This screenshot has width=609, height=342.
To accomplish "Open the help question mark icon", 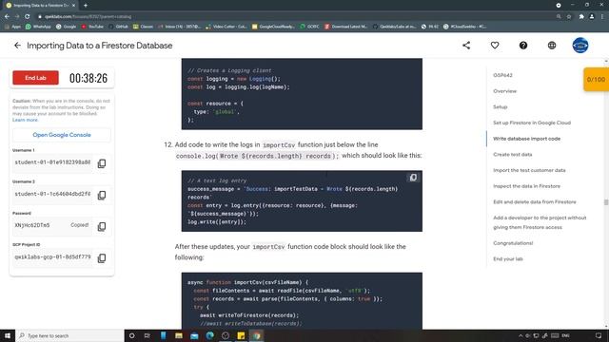I will point(523,46).
